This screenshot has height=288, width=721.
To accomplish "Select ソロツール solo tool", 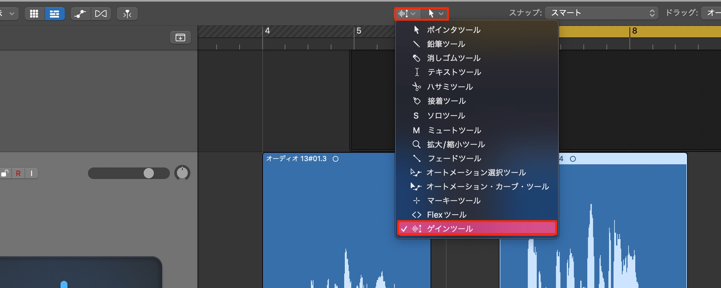I will point(477,115).
